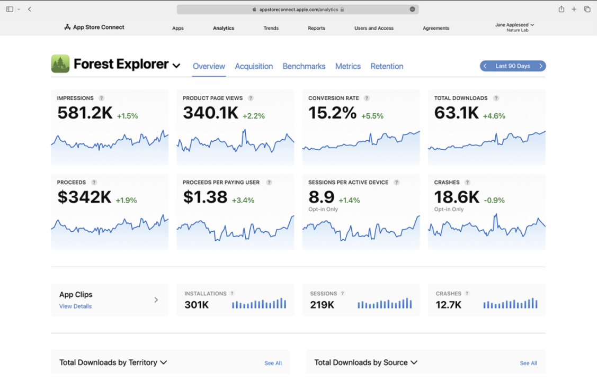Select the Overview tab
The image size is (597, 381).
(209, 66)
